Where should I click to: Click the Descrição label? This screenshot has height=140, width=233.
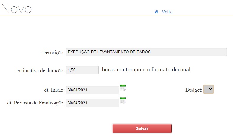[53, 52]
